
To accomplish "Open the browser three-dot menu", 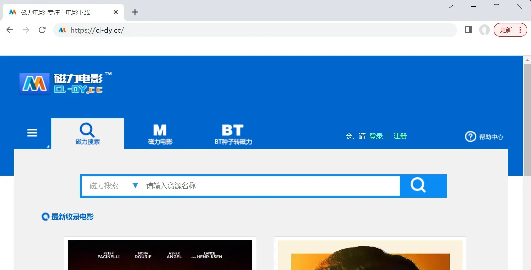I will [x=520, y=30].
